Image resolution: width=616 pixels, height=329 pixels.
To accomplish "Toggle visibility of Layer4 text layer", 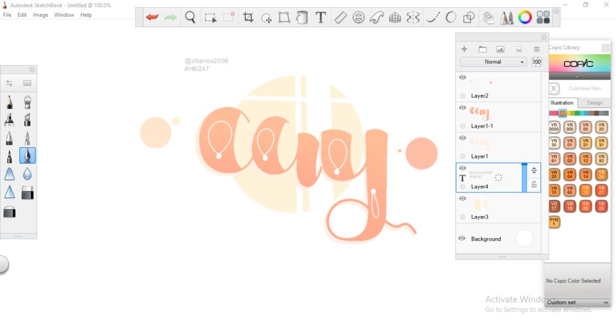I will point(463,168).
